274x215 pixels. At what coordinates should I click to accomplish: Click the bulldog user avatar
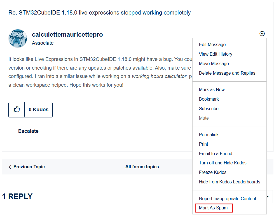(x=18, y=38)
